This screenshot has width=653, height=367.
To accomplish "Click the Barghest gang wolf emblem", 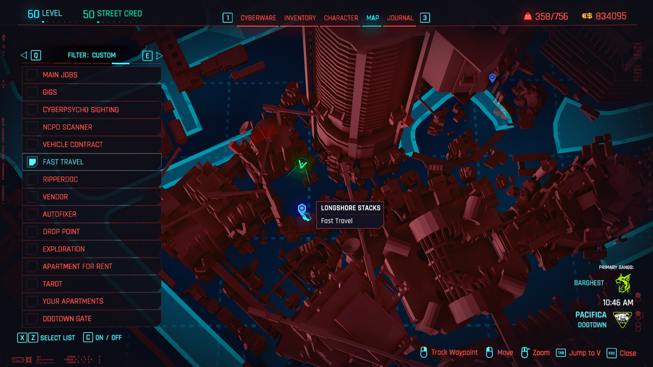I will (623, 283).
